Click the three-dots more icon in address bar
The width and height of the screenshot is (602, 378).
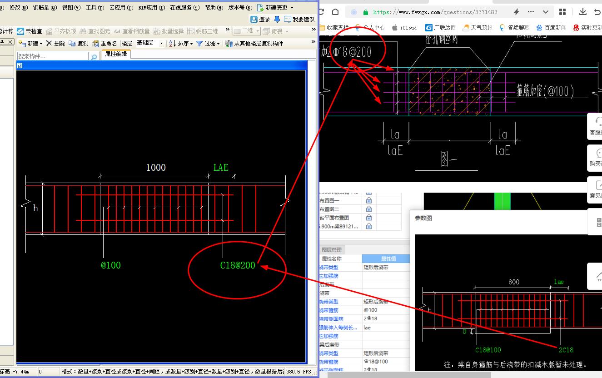pos(531,12)
